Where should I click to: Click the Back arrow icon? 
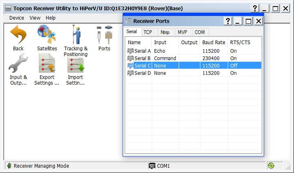tap(18, 35)
